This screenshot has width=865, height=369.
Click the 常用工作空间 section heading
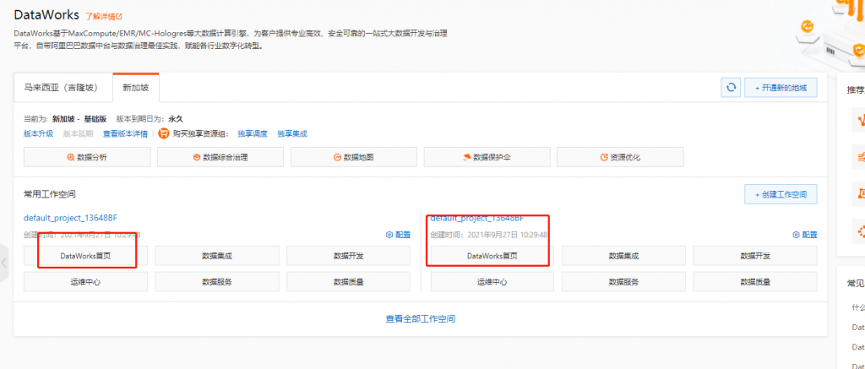[x=50, y=194]
